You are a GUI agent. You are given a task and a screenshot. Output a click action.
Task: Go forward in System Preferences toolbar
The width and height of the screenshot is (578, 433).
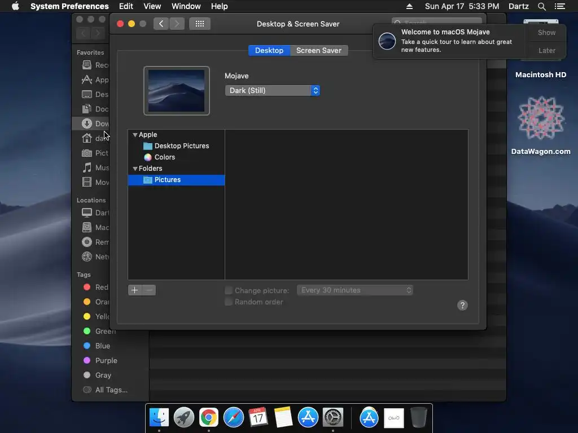tap(177, 24)
